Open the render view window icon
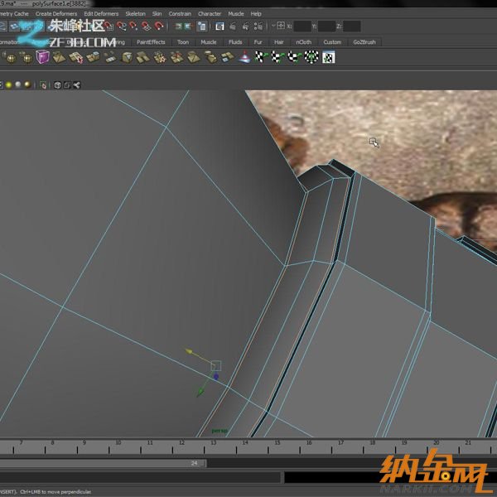The width and height of the screenshot is (497, 497). tap(220, 26)
